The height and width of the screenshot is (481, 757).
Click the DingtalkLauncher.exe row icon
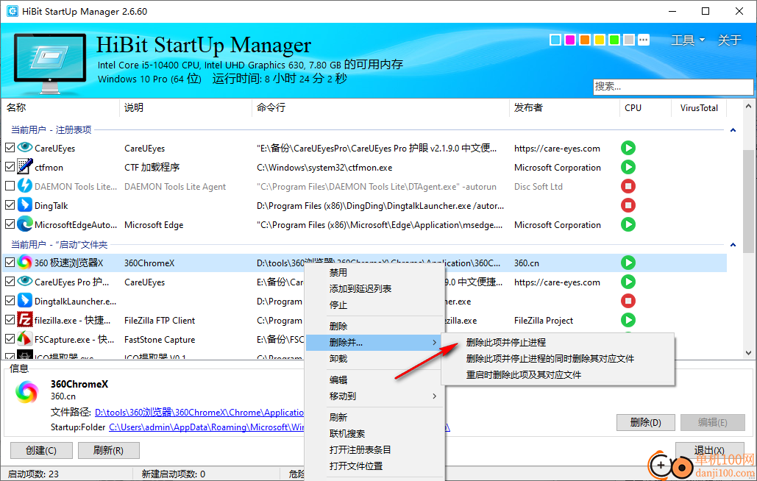tap(25, 301)
